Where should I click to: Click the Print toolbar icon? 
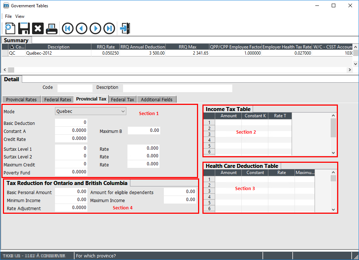[52, 28]
